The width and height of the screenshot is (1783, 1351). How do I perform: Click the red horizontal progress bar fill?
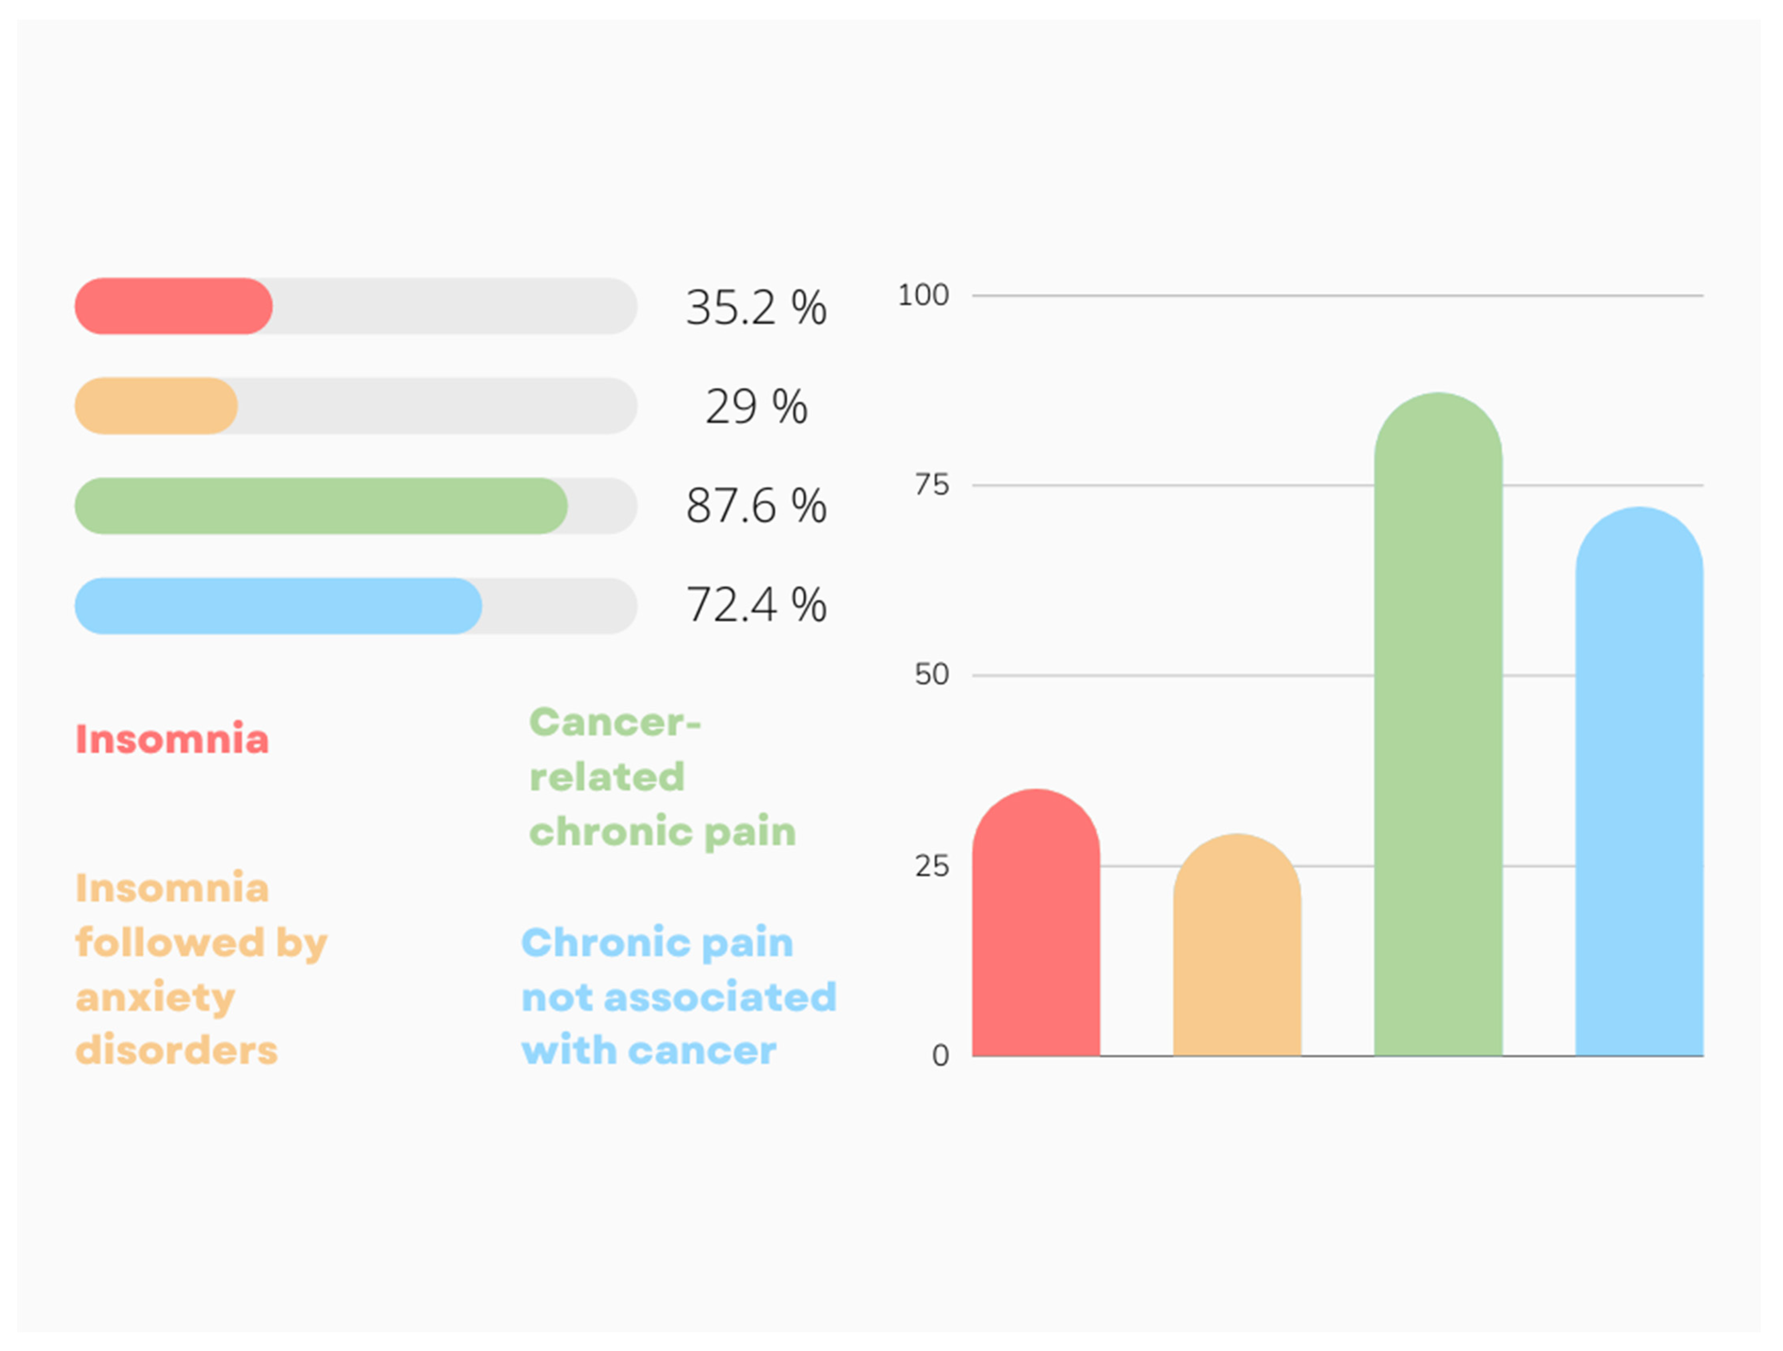(x=173, y=306)
